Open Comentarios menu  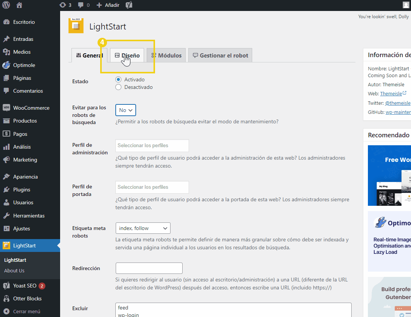click(x=28, y=91)
